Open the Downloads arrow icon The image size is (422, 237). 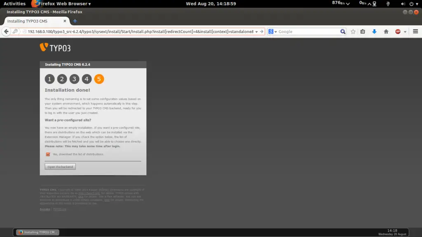(x=374, y=32)
